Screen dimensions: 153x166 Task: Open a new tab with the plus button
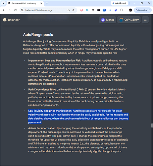pos(47,3)
